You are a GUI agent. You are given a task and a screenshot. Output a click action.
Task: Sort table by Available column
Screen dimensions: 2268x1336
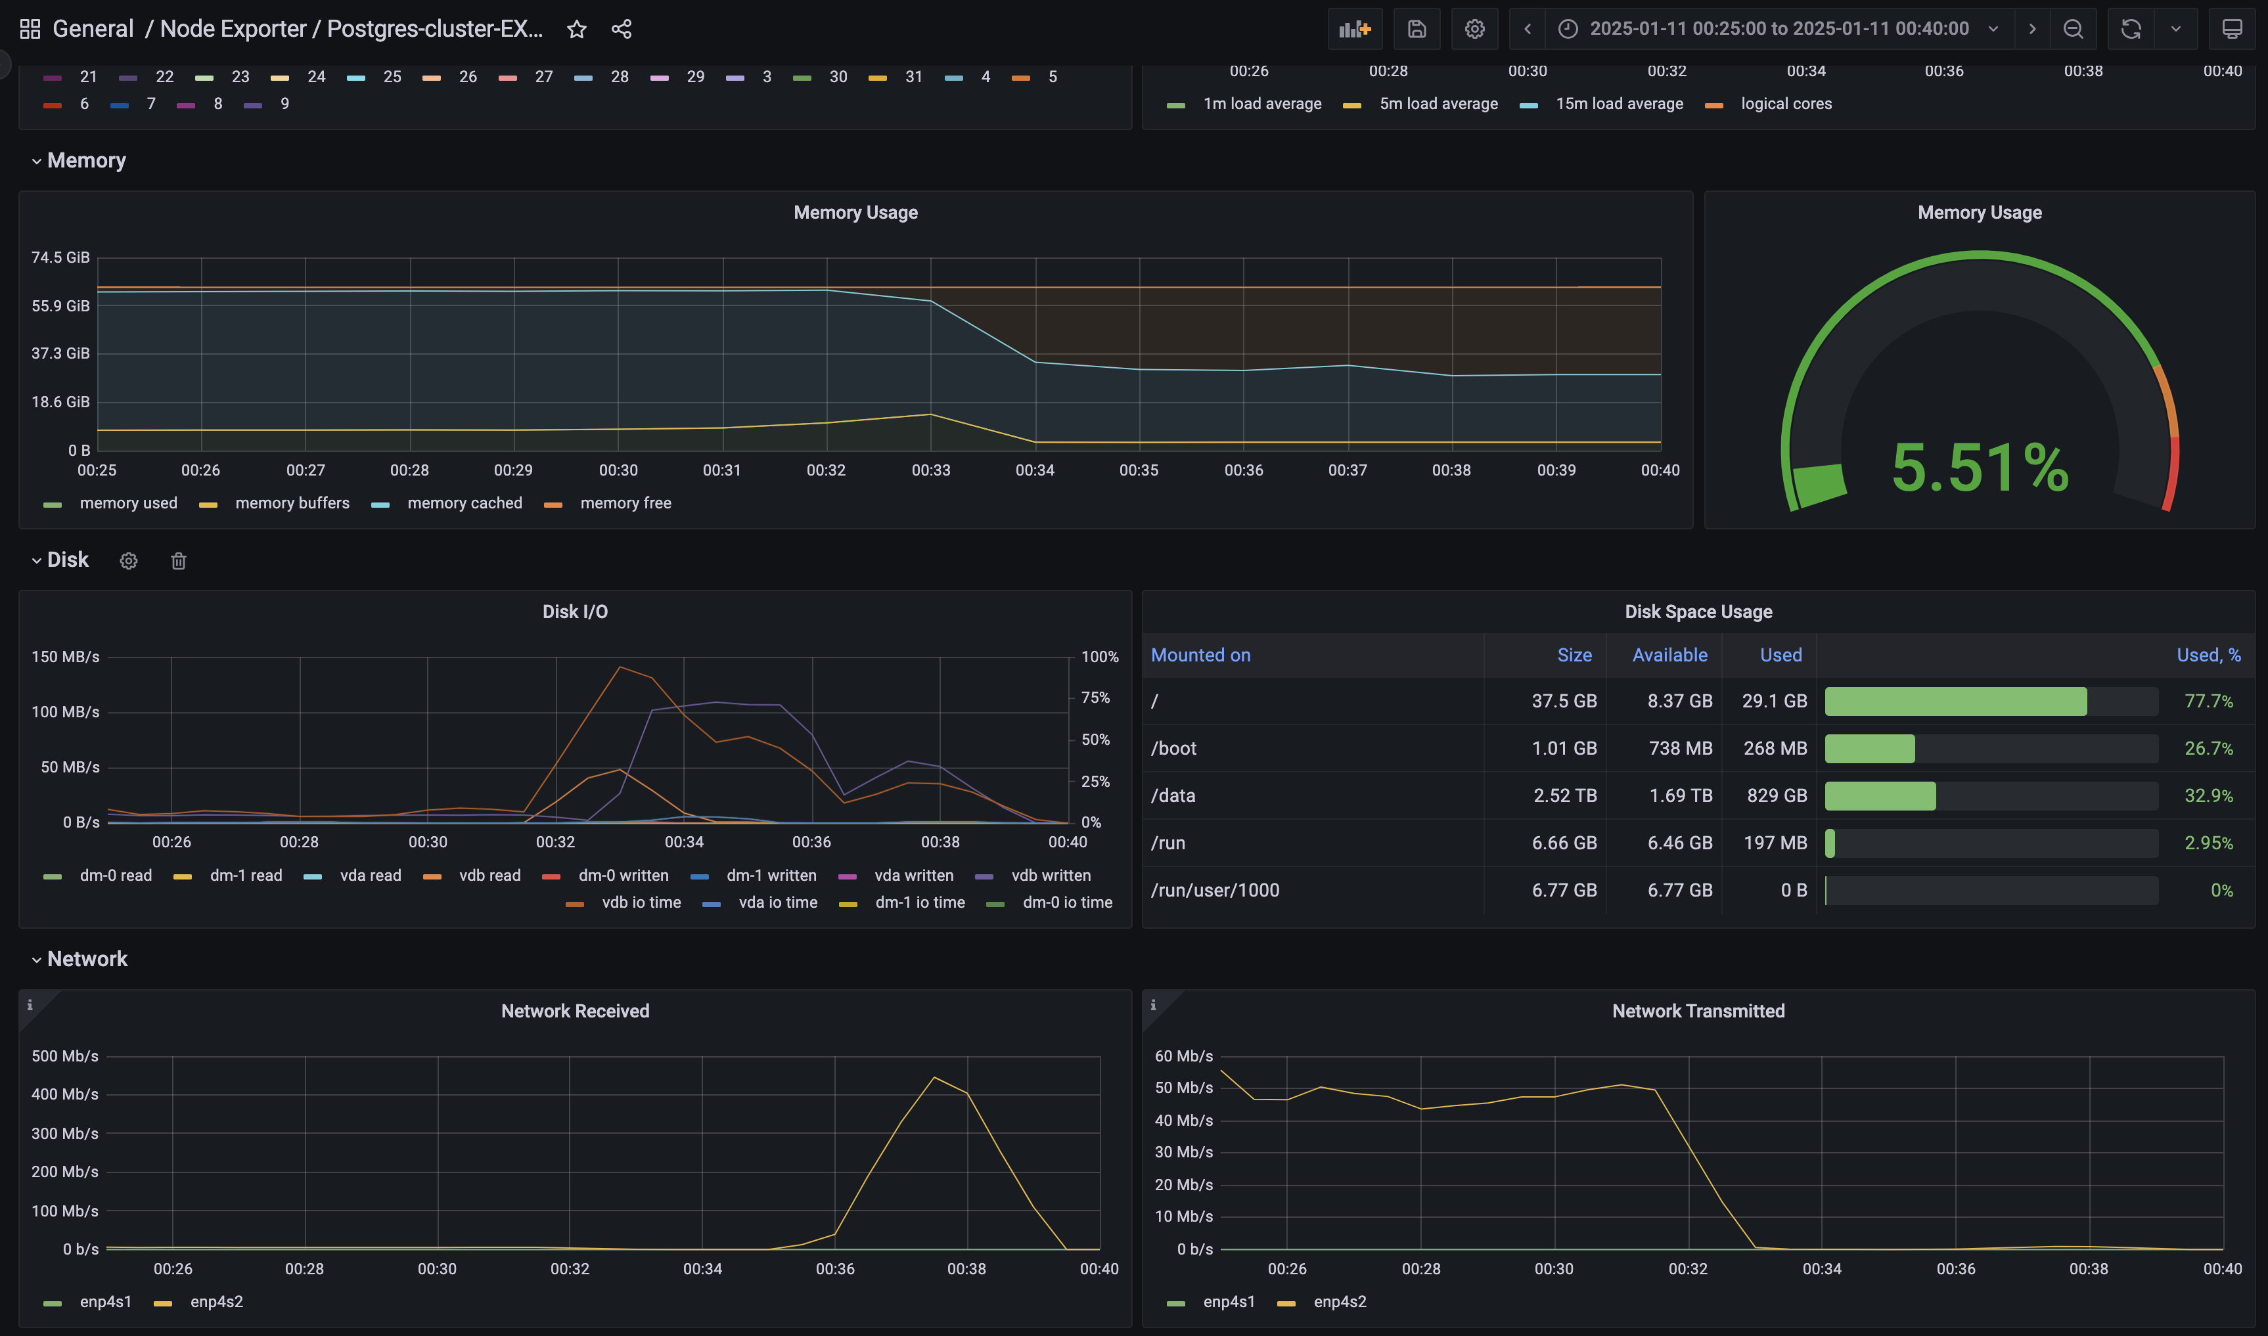(x=1669, y=656)
